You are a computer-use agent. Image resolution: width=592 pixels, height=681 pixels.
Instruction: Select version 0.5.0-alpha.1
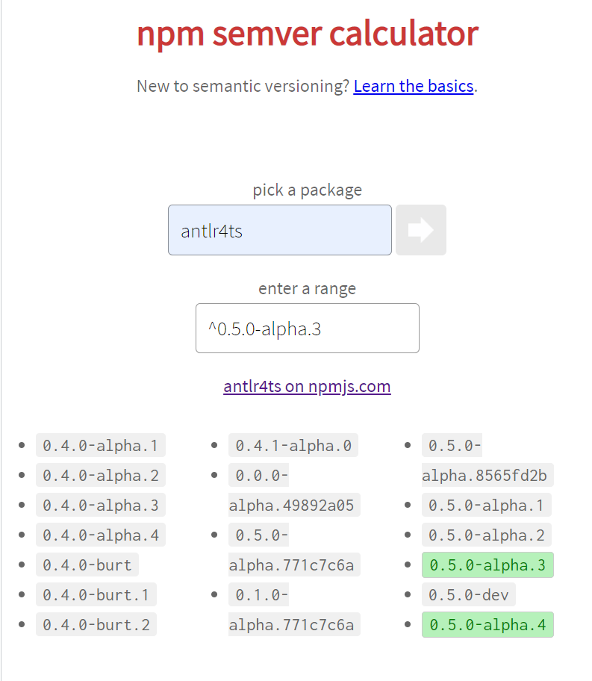click(487, 505)
